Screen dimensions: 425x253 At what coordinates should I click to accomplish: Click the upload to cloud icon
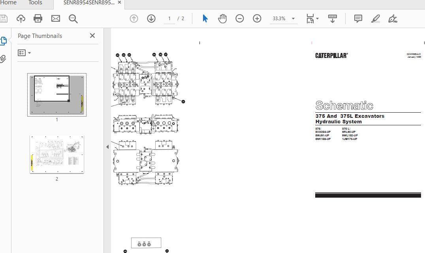21,19
